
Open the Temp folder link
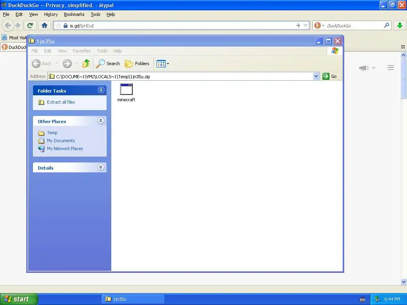point(52,133)
